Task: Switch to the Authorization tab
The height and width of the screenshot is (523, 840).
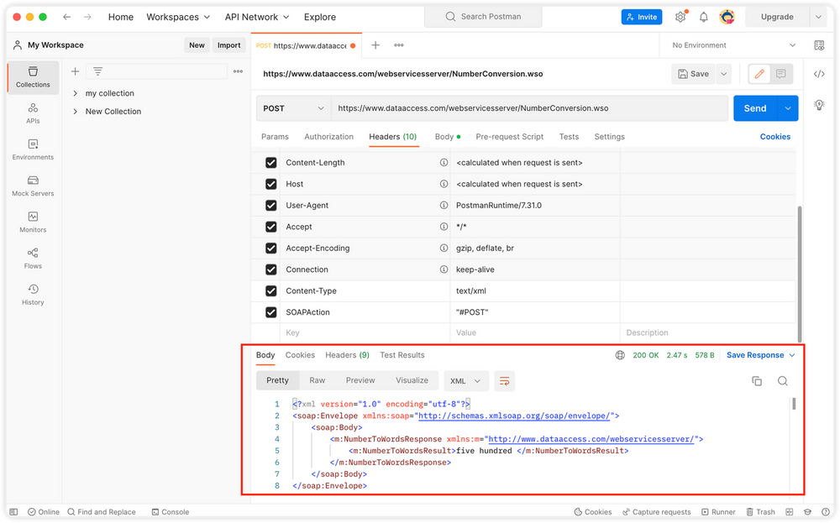Action: click(x=328, y=137)
